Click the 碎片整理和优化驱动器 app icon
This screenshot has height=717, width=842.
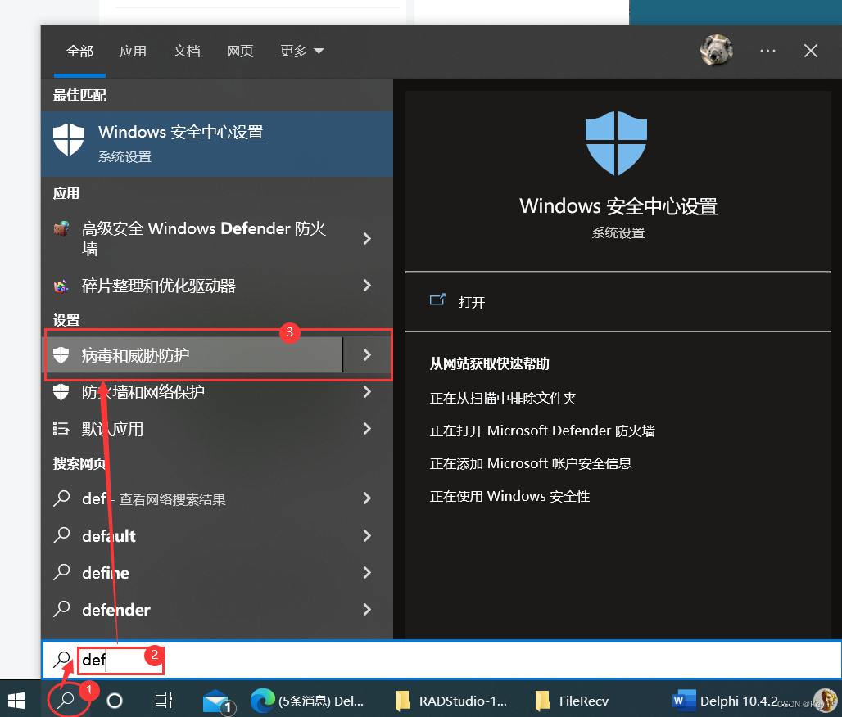[61, 286]
